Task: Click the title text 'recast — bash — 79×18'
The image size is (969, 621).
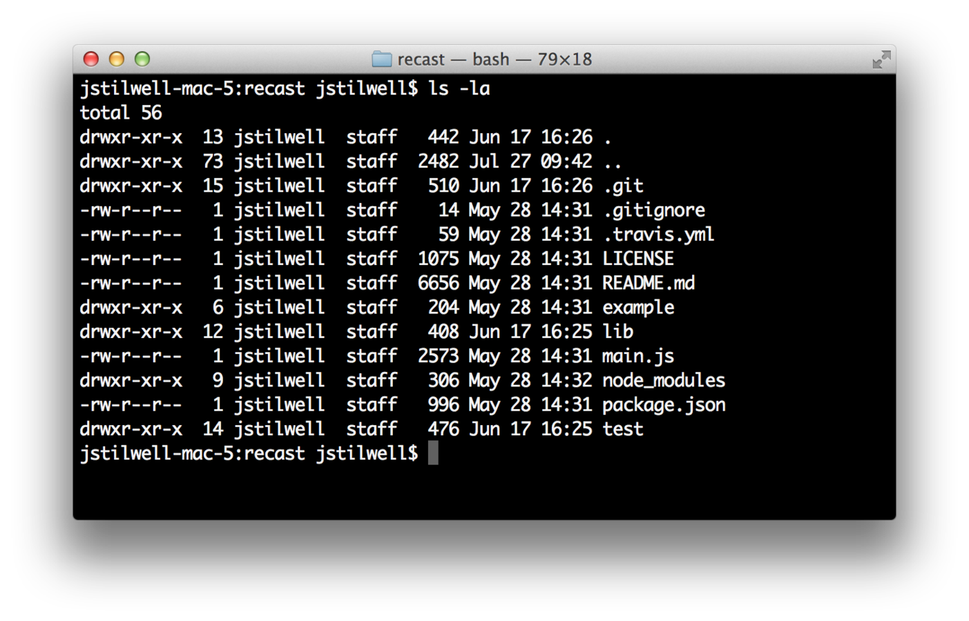Action: pos(495,59)
